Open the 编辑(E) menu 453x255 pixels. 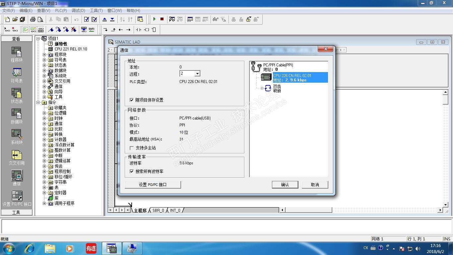[26, 11]
